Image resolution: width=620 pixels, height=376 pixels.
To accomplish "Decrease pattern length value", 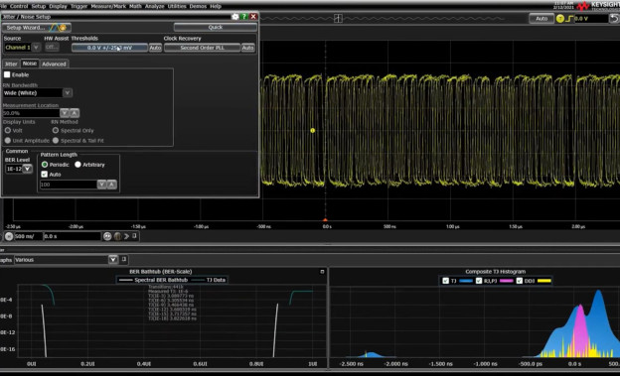I will (x=102, y=185).
